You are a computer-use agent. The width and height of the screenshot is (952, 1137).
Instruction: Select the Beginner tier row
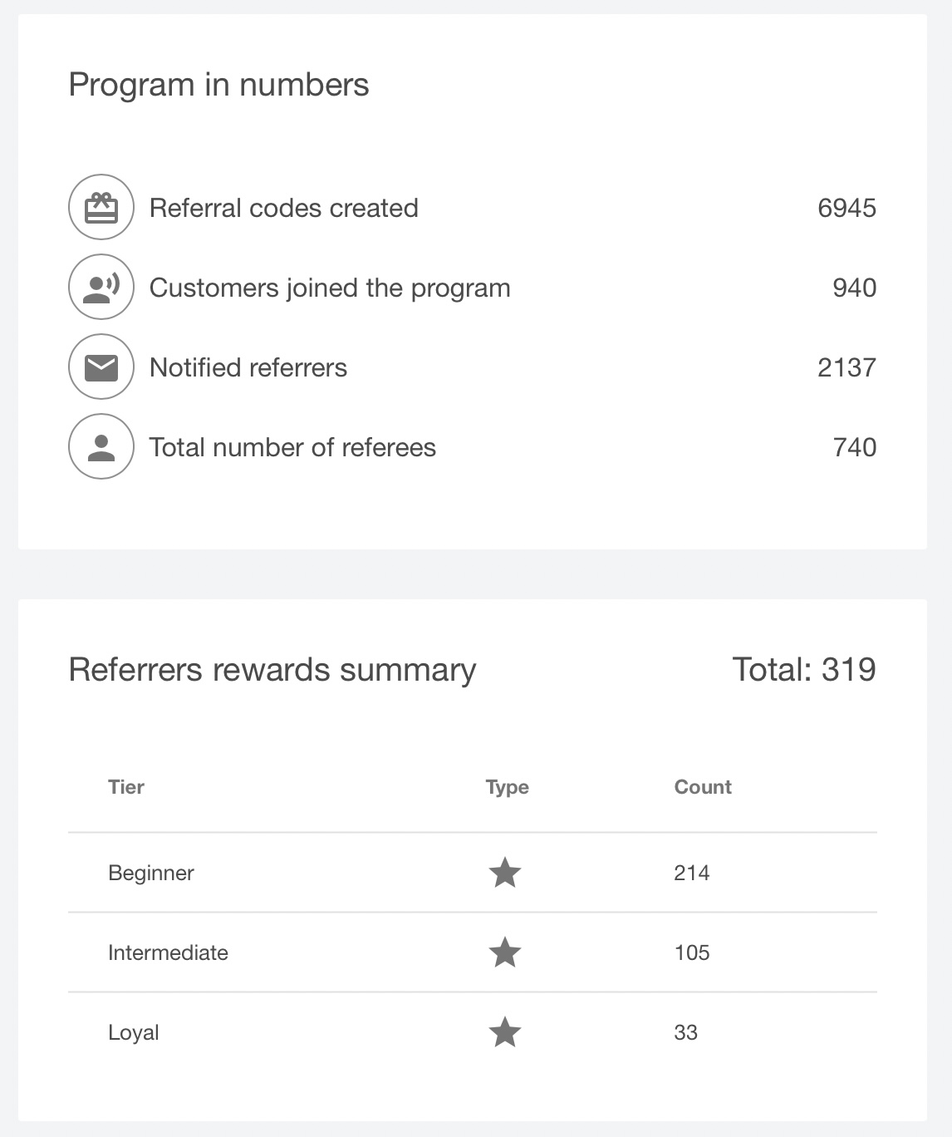(x=151, y=873)
